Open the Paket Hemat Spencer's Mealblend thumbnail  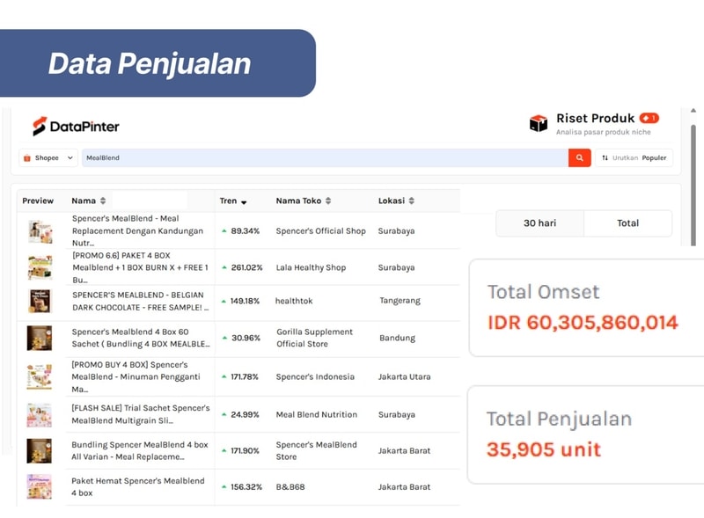[40, 486]
